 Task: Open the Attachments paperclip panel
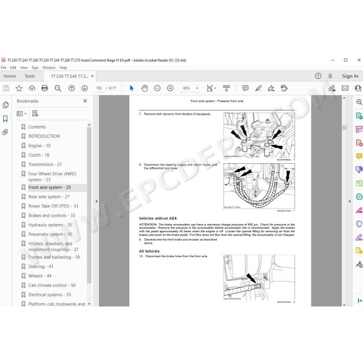point(5,132)
